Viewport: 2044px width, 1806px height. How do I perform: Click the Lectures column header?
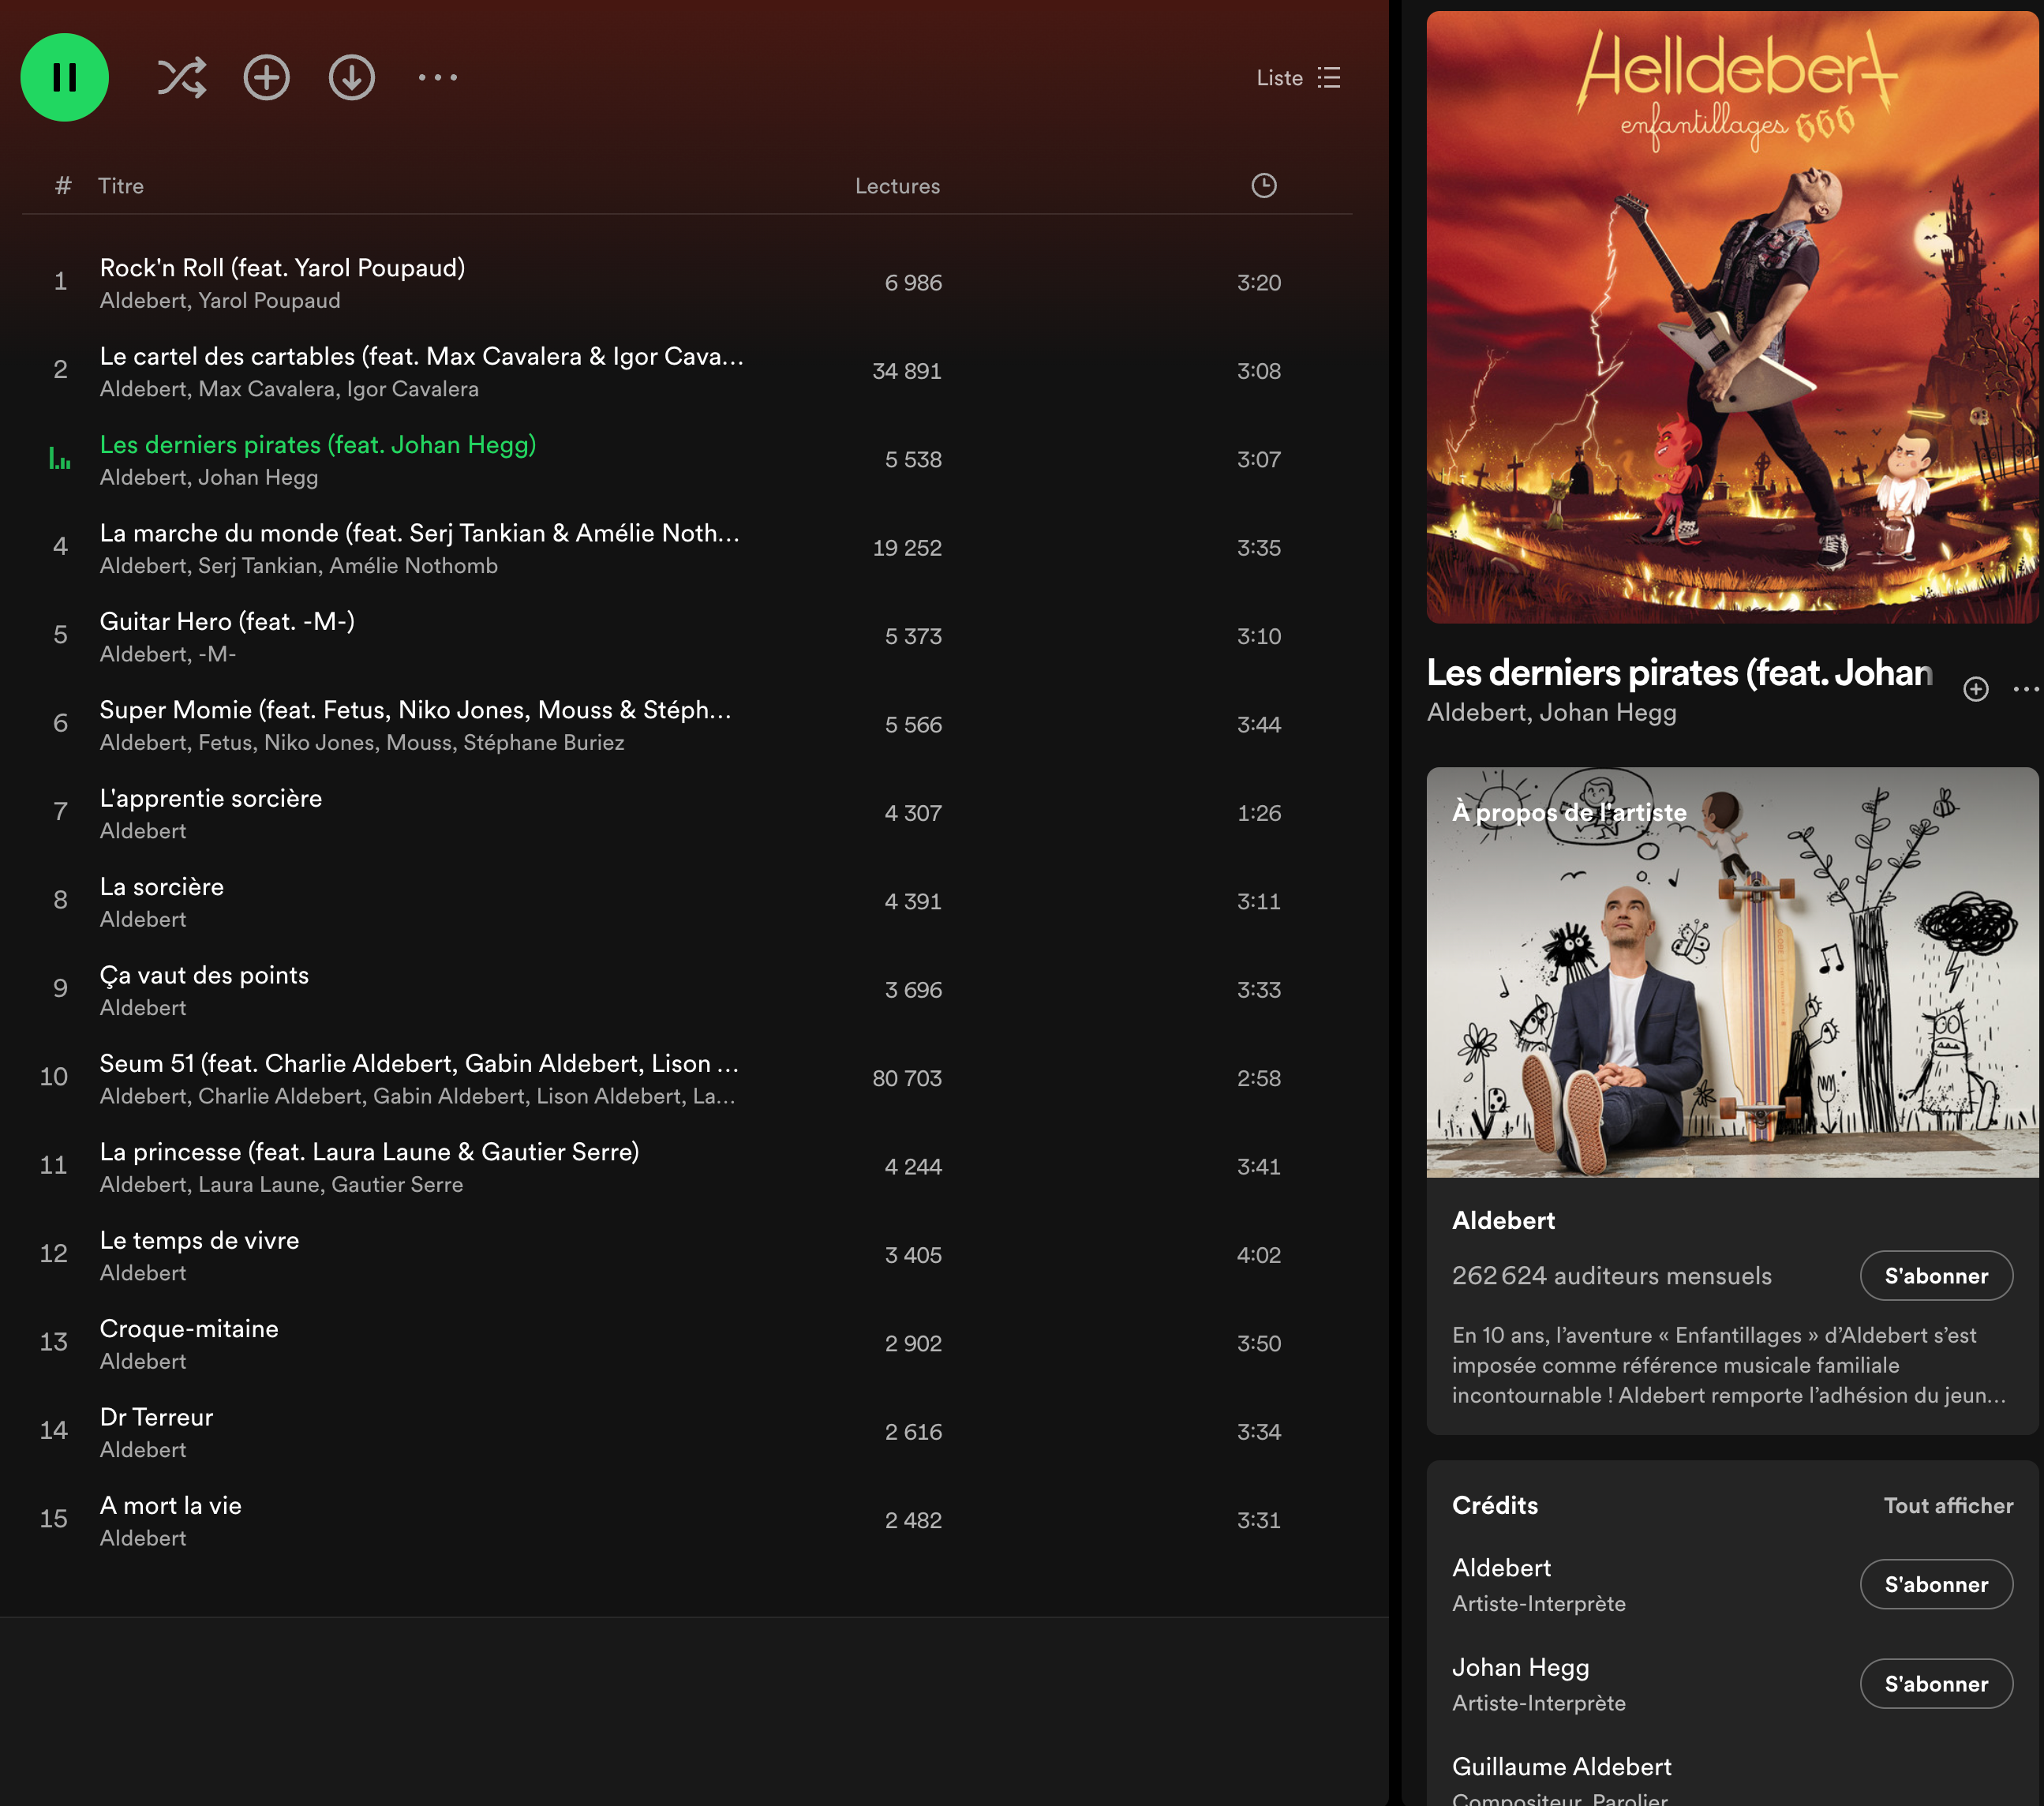897,186
